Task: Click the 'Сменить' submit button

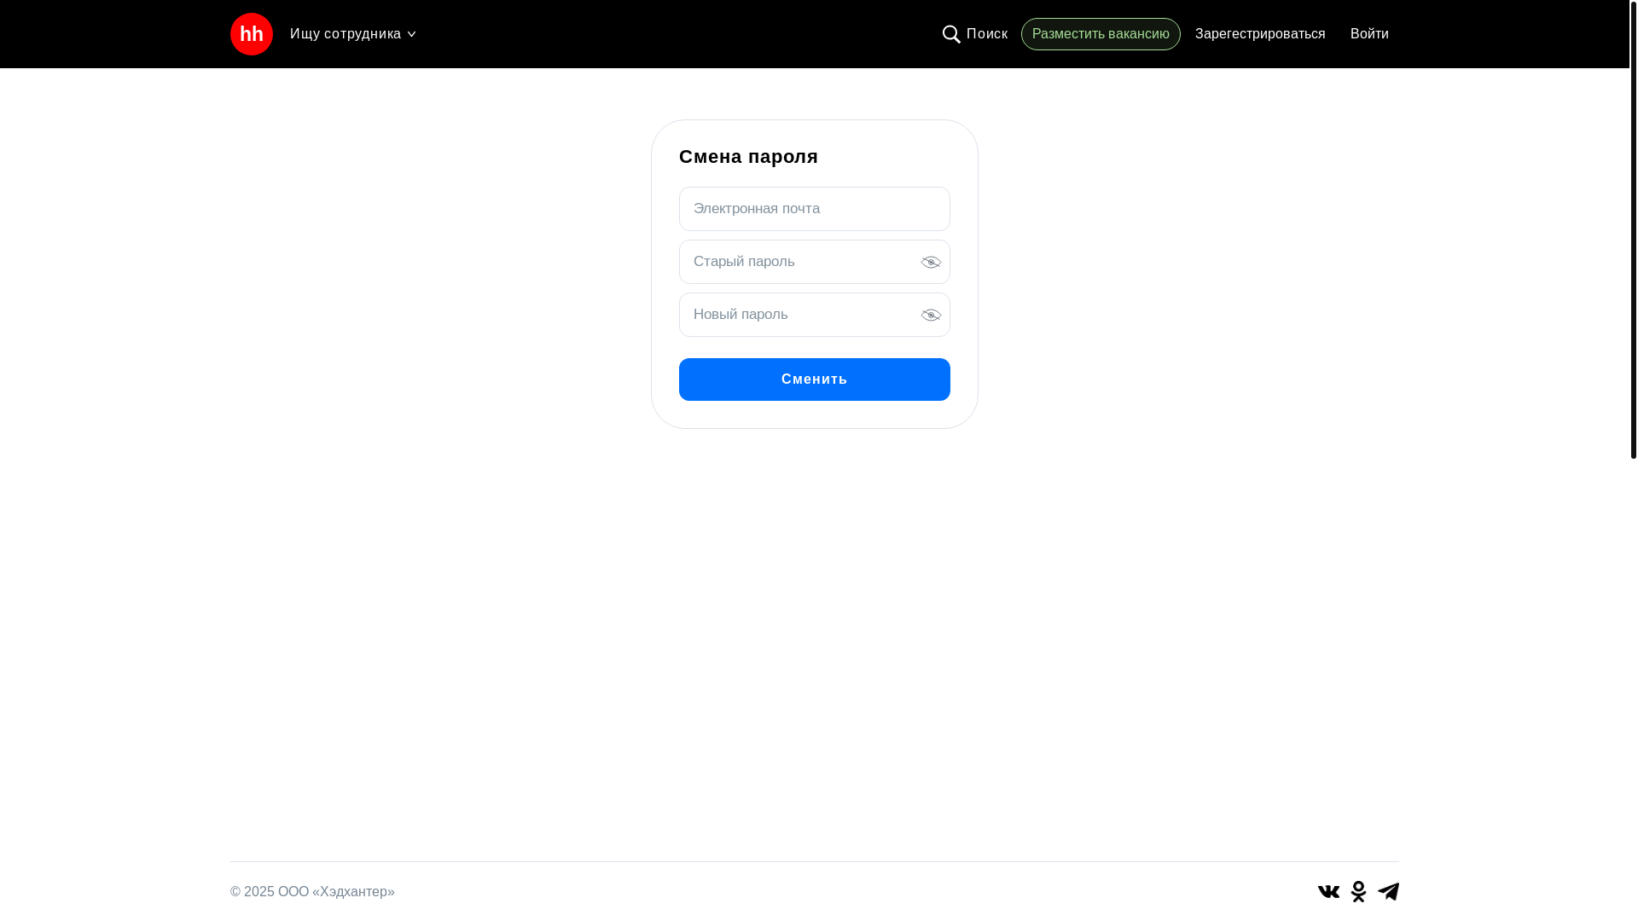Action: coord(815,379)
